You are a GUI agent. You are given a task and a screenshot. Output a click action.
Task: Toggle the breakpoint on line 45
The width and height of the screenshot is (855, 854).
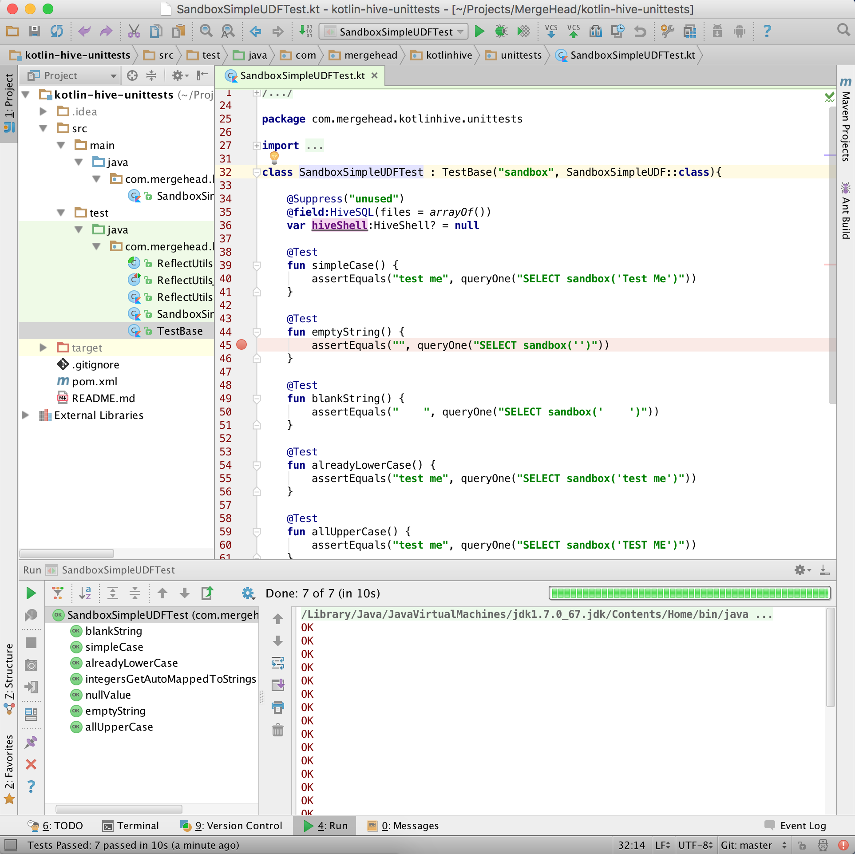(241, 345)
